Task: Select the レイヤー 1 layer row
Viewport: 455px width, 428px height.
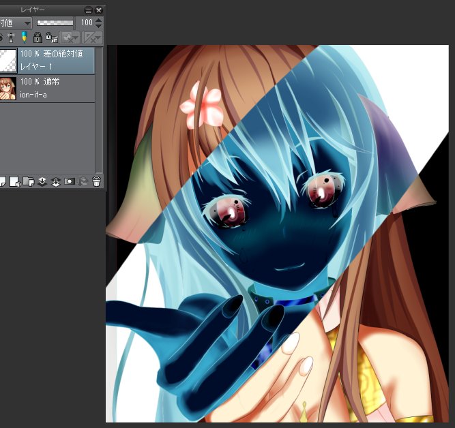Action: click(x=47, y=60)
